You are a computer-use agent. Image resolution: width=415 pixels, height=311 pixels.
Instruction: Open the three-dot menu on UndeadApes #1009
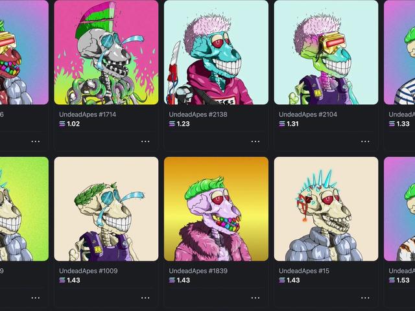pyautogui.click(x=145, y=298)
